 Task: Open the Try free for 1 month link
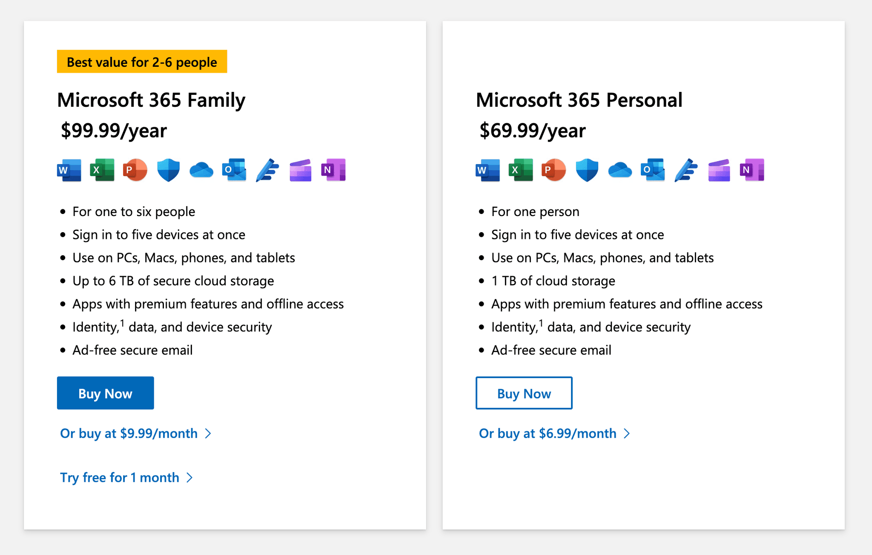[120, 477]
